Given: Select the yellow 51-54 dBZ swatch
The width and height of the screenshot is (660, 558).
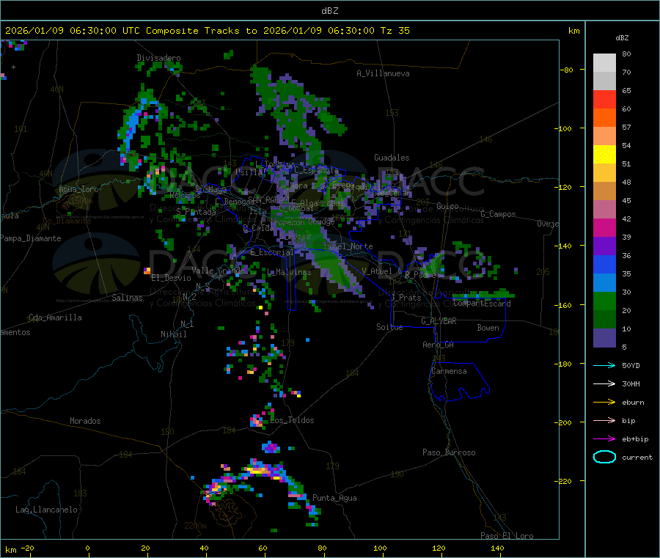Looking at the screenshot, I should (604, 155).
